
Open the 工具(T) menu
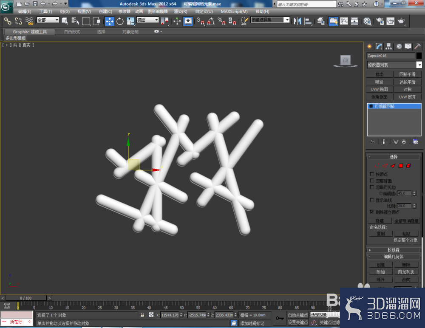pos(45,11)
